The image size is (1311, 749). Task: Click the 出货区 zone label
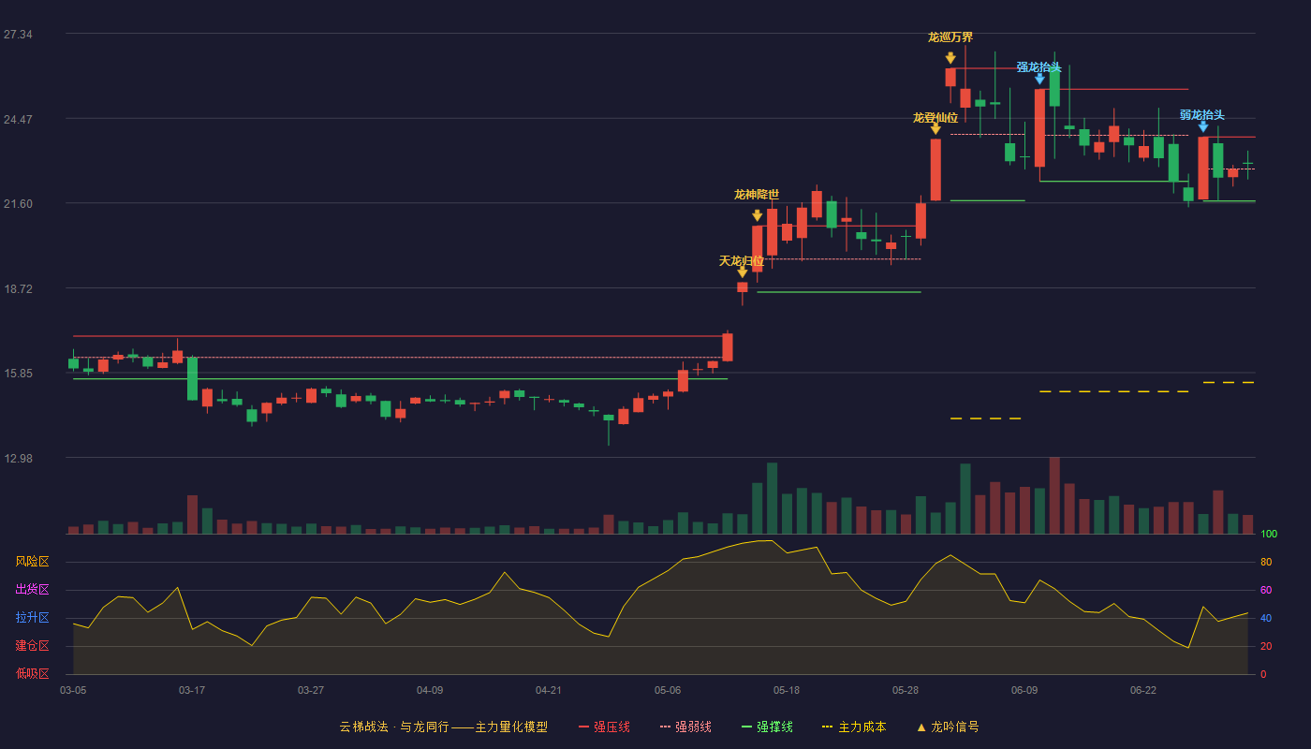coord(33,590)
